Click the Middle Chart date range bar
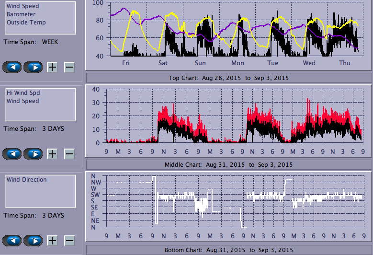 (x=228, y=164)
